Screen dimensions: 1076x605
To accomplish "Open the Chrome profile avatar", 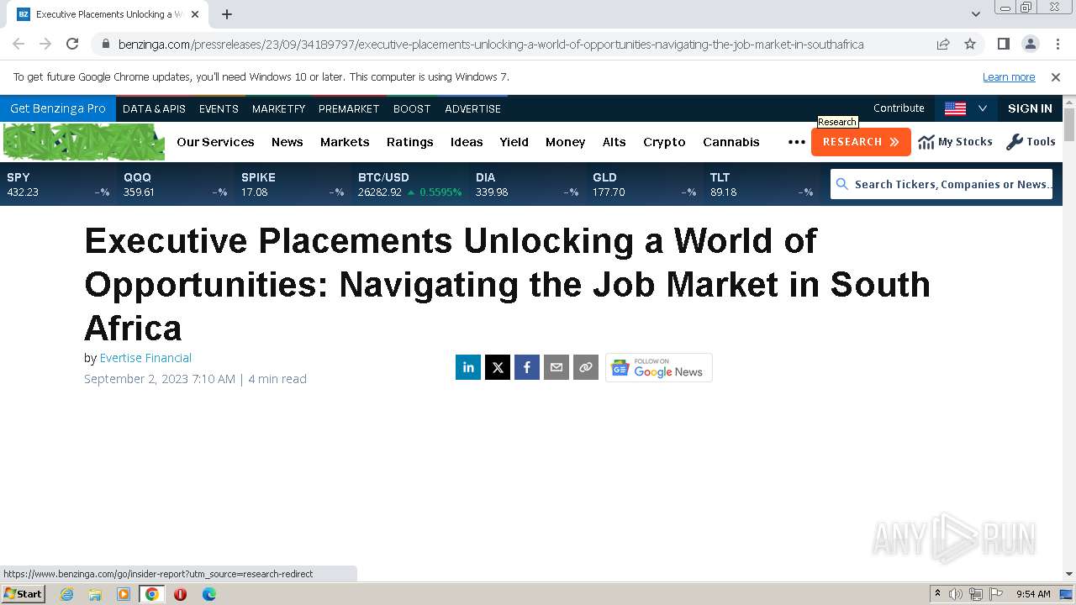I will point(1031,44).
